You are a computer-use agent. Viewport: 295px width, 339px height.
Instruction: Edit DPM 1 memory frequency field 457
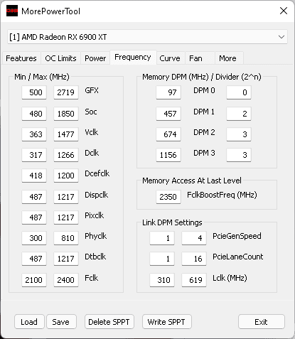(168, 114)
